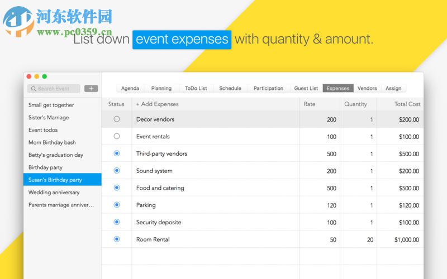Click rate 500 in Third-party vendors row
The height and width of the screenshot is (279, 447).
(x=331, y=154)
